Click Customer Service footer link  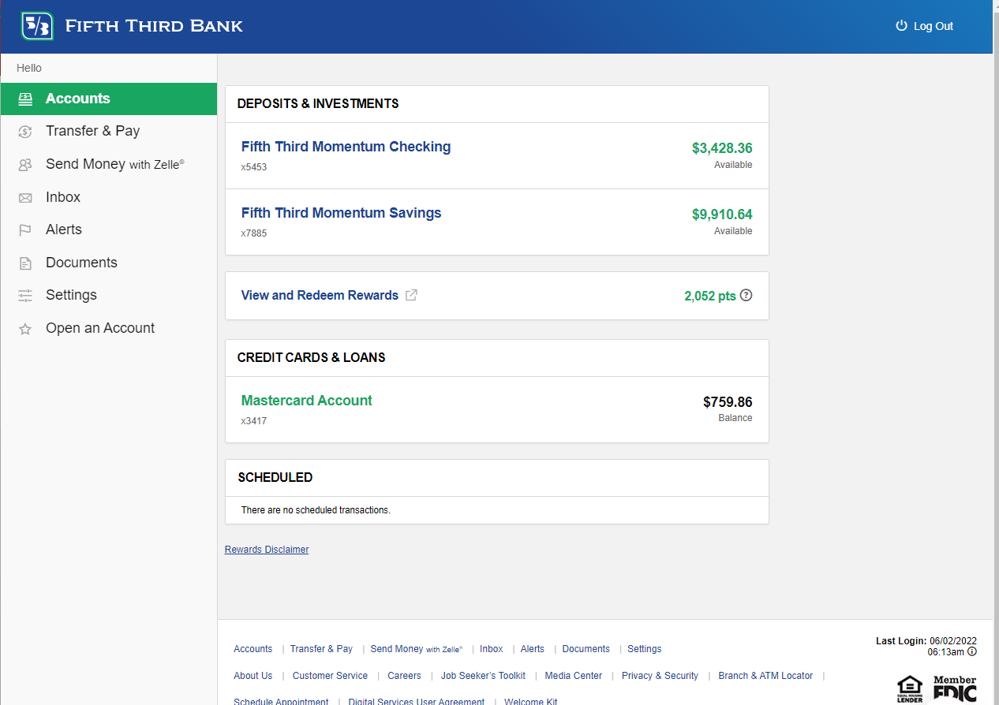[x=330, y=676]
